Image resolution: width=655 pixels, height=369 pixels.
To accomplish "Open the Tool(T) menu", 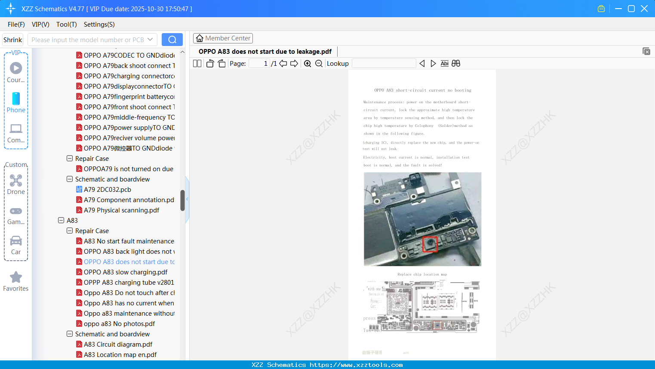I will coord(67,25).
